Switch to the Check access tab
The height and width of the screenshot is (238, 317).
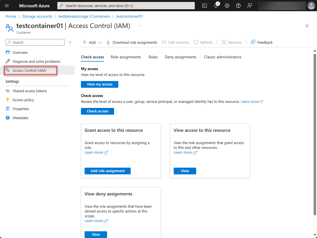(x=92, y=57)
